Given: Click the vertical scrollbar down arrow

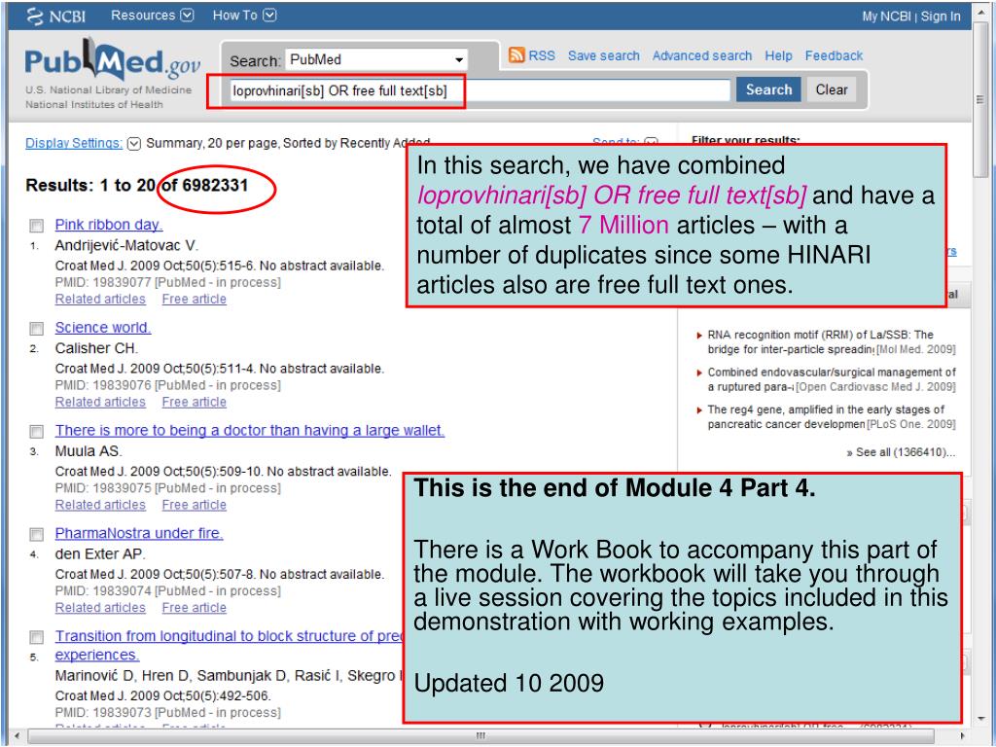Looking at the screenshot, I should tap(980, 719).
